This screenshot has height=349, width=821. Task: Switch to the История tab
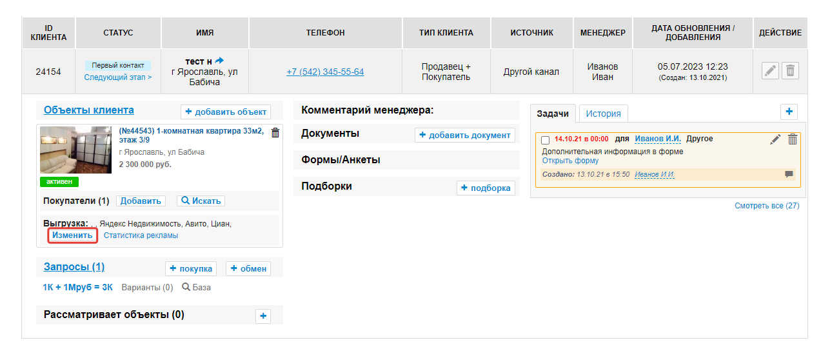pos(603,114)
